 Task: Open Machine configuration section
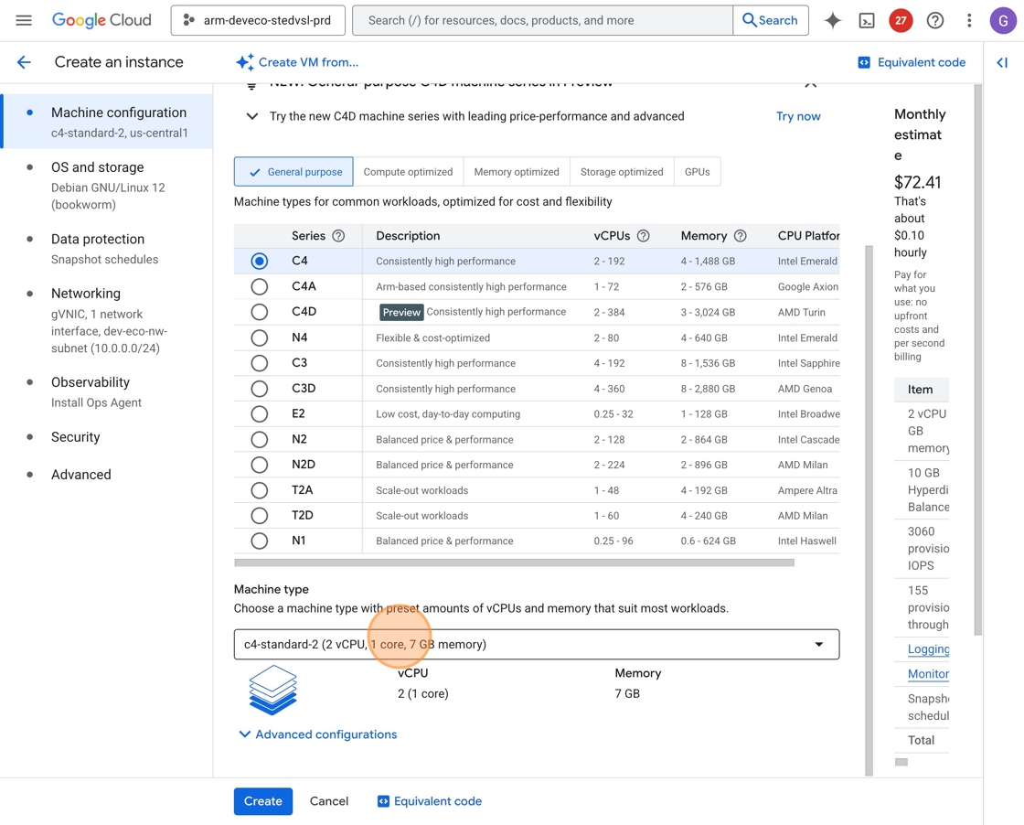pos(108,122)
